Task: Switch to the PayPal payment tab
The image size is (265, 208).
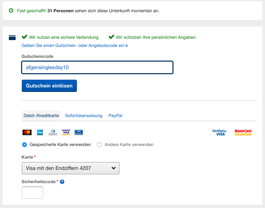Action: click(x=115, y=116)
